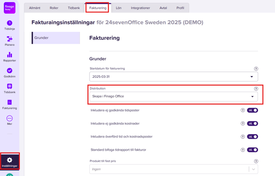The image size is (275, 176).
Task: Click help icon for Produkt till fast pris
Action: [256, 161]
